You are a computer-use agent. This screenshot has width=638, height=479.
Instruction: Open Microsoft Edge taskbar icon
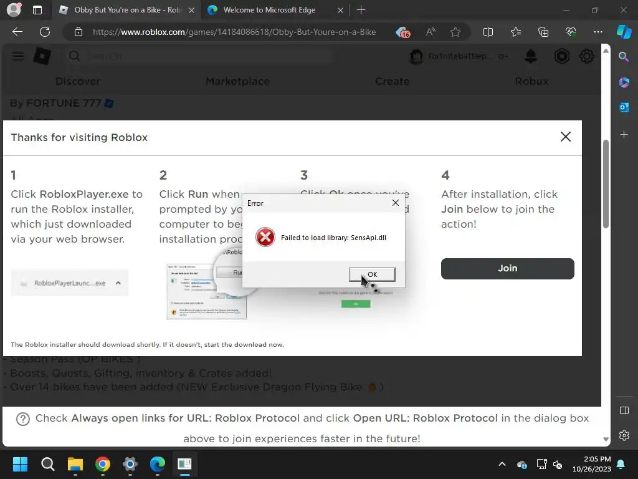pyautogui.click(x=157, y=464)
